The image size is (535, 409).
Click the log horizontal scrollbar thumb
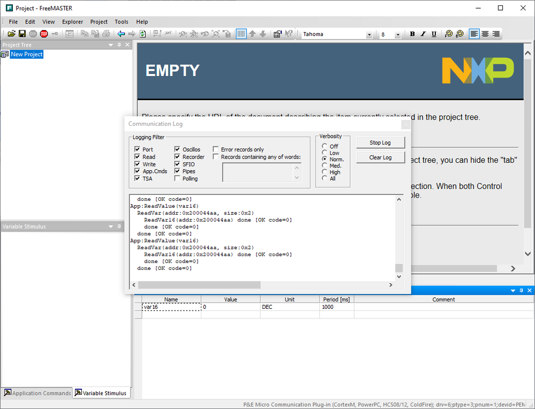tap(199, 285)
